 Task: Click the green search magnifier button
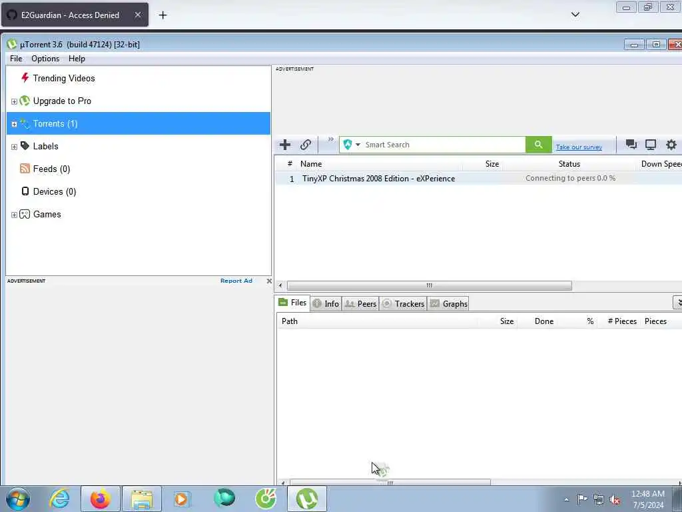538,145
